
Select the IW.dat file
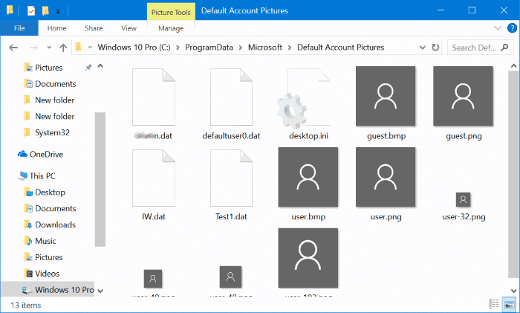coord(154,185)
